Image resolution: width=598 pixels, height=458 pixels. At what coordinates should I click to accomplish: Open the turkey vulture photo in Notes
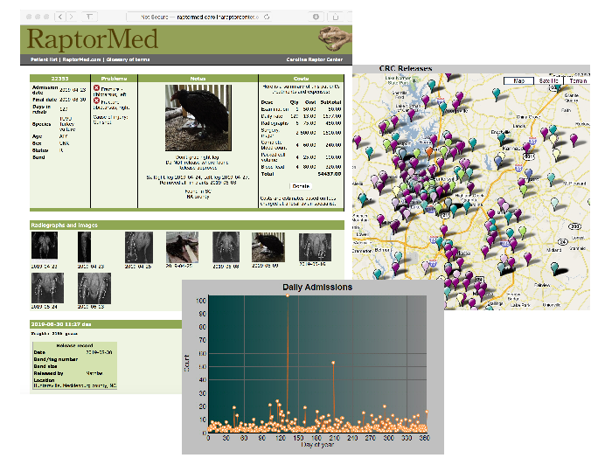pyautogui.click(x=198, y=118)
